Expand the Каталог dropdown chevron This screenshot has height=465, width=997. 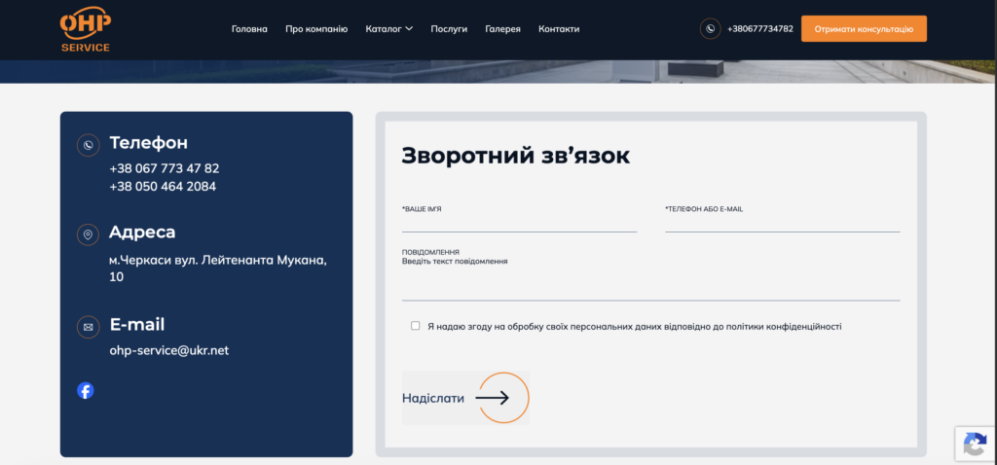(x=409, y=28)
